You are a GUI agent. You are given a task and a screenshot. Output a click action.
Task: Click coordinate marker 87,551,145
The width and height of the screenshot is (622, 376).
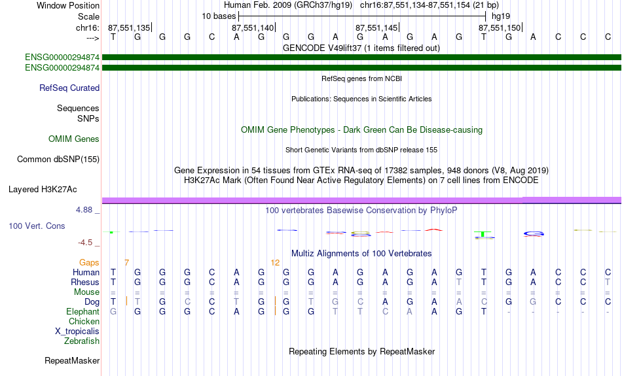[x=377, y=27]
